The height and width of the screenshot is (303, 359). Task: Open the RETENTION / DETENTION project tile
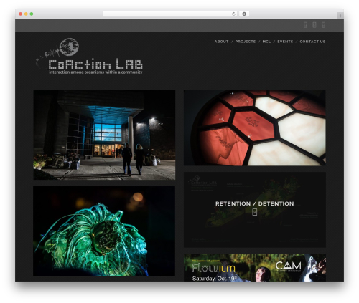pos(255,210)
